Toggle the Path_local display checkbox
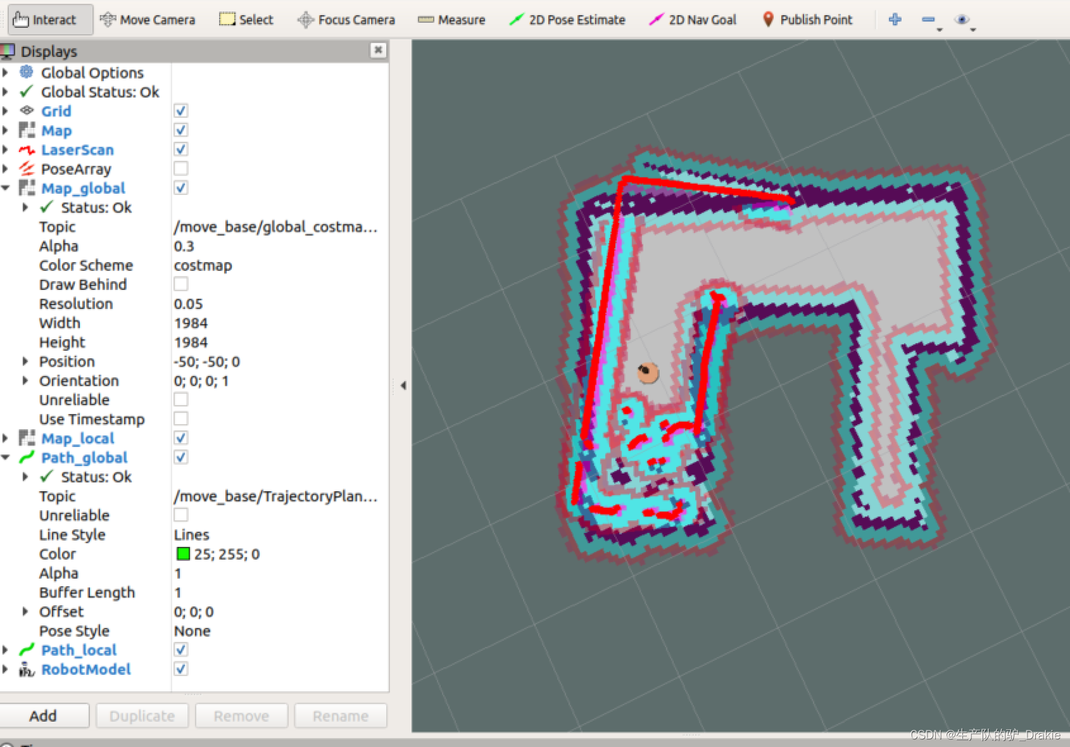Image resolution: width=1070 pixels, height=747 pixels. coord(180,650)
